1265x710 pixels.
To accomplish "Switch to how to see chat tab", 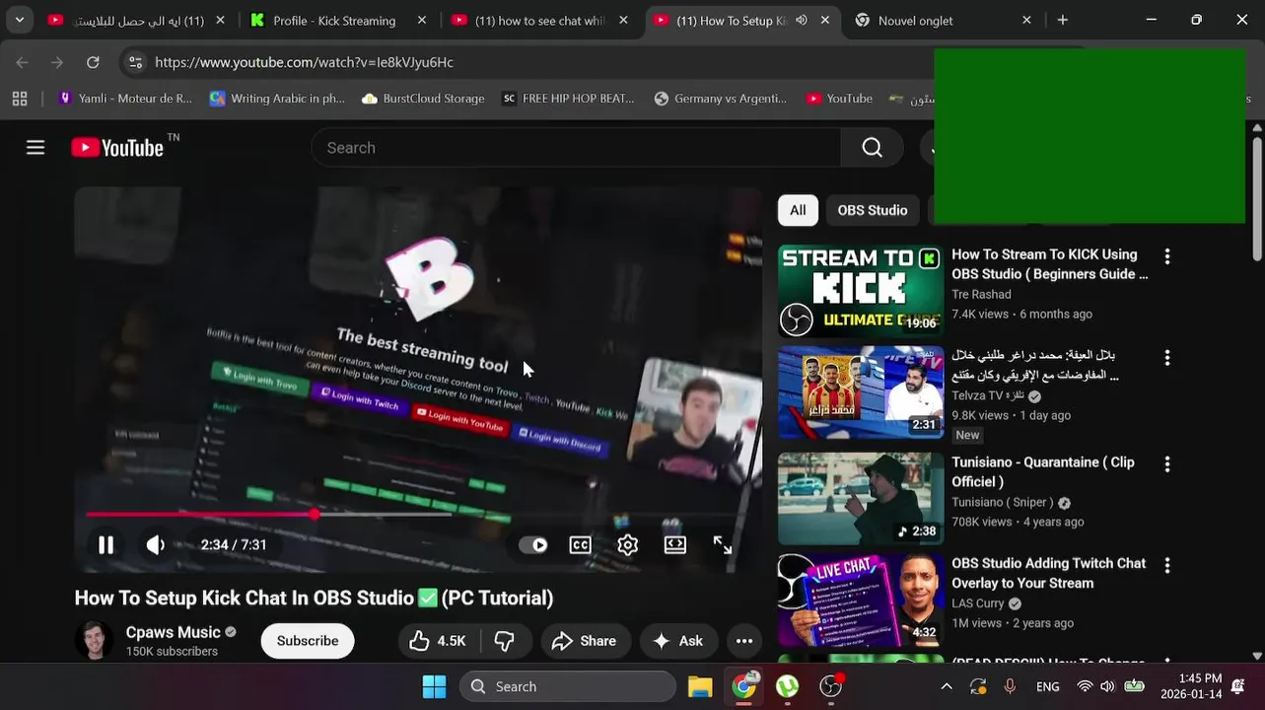I will coord(539,20).
